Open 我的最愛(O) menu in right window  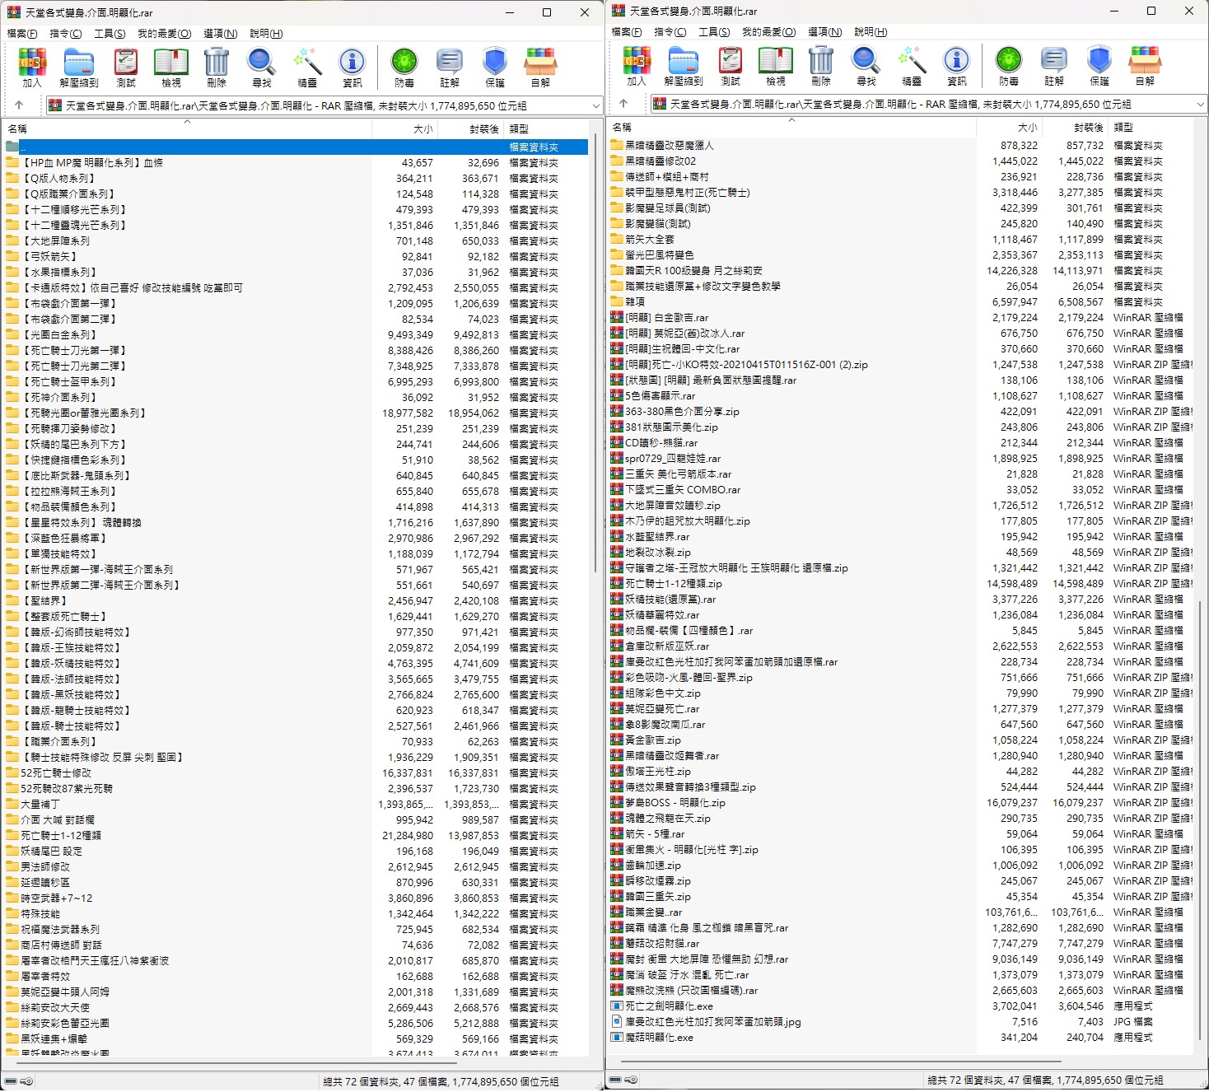tap(769, 32)
